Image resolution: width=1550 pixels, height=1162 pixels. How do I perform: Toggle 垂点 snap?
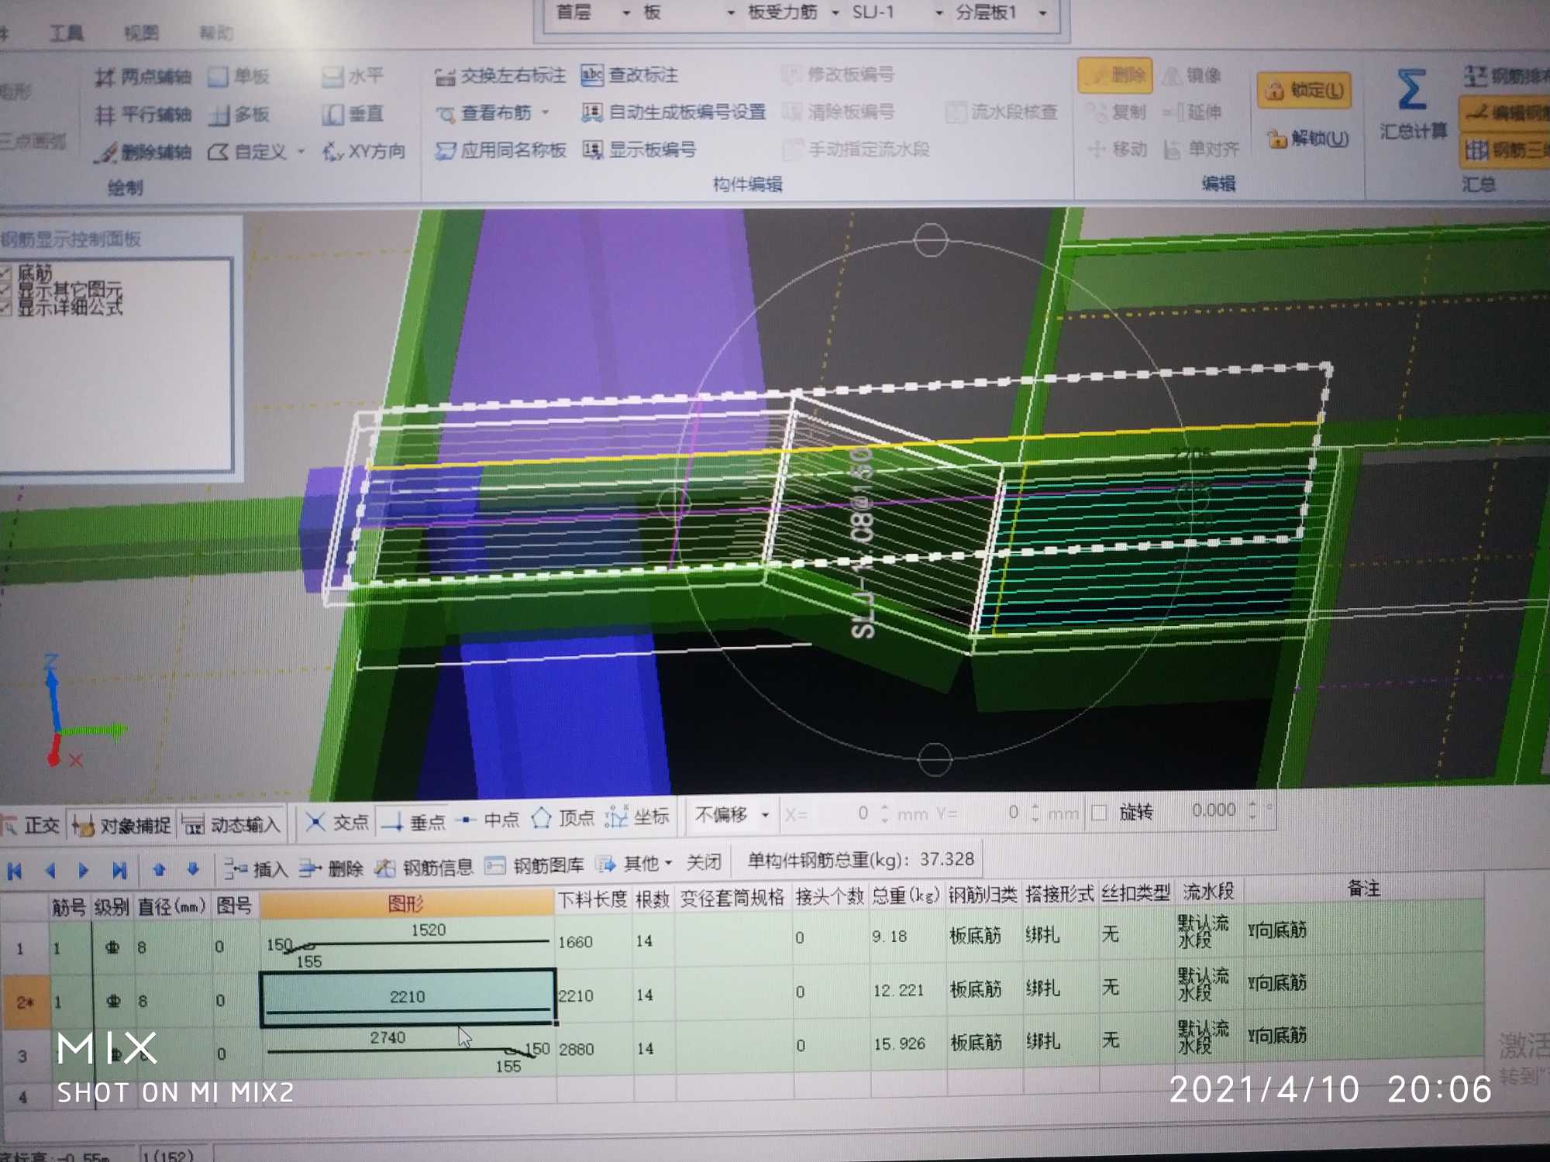[x=413, y=821]
